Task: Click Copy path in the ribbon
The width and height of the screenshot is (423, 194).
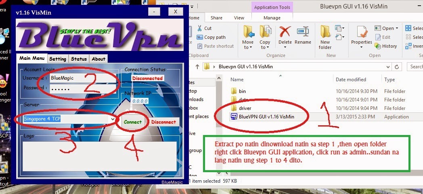Action: pos(211,37)
